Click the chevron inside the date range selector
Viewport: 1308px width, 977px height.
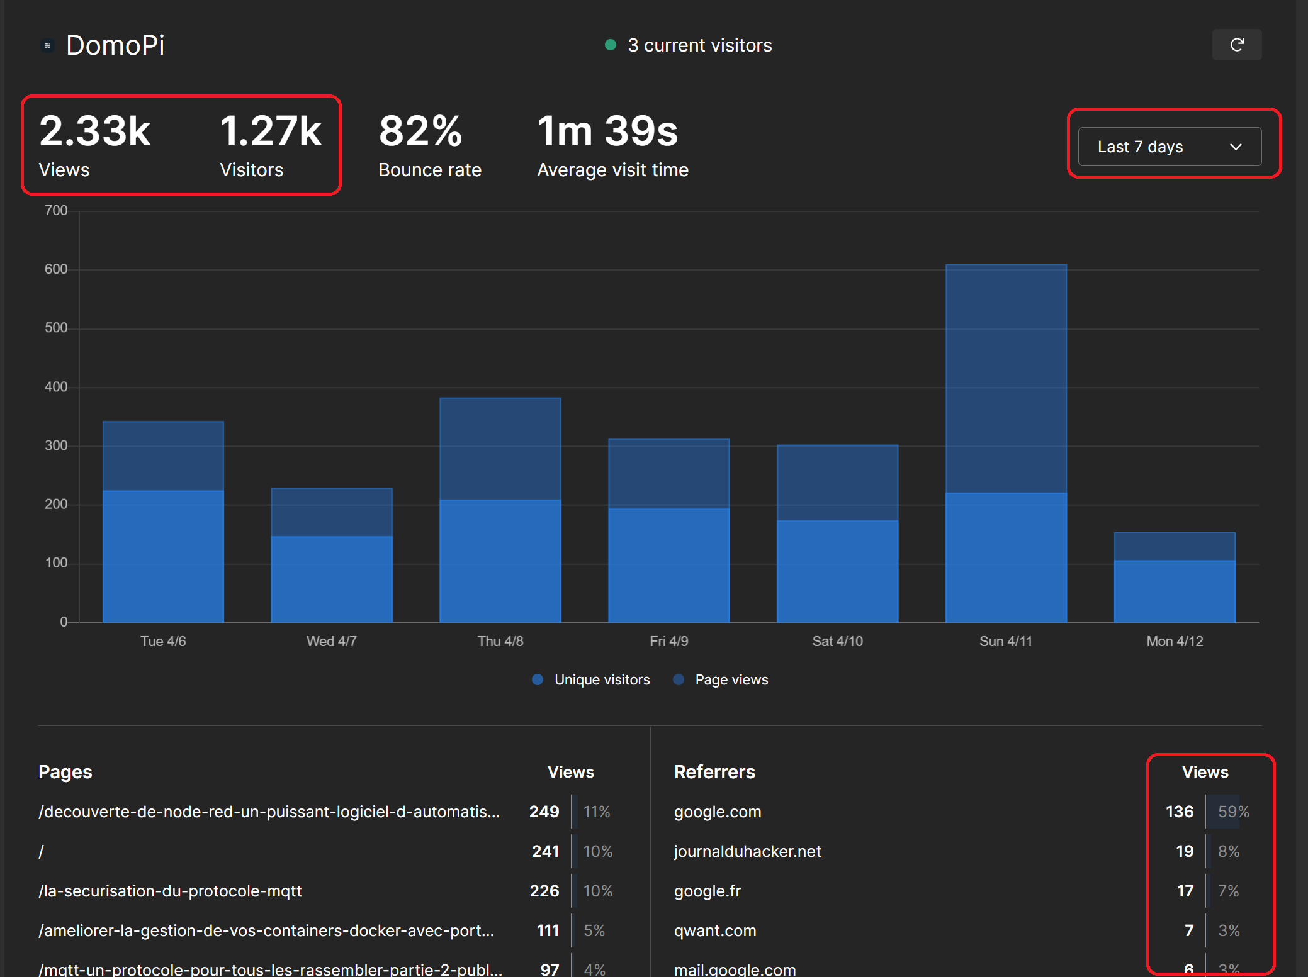(x=1236, y=147)
